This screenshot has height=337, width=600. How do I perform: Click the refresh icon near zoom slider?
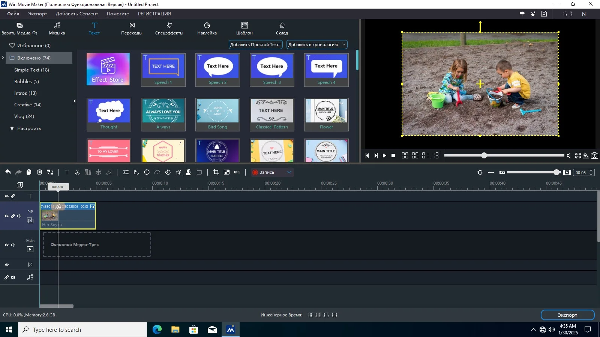(480, 172)
